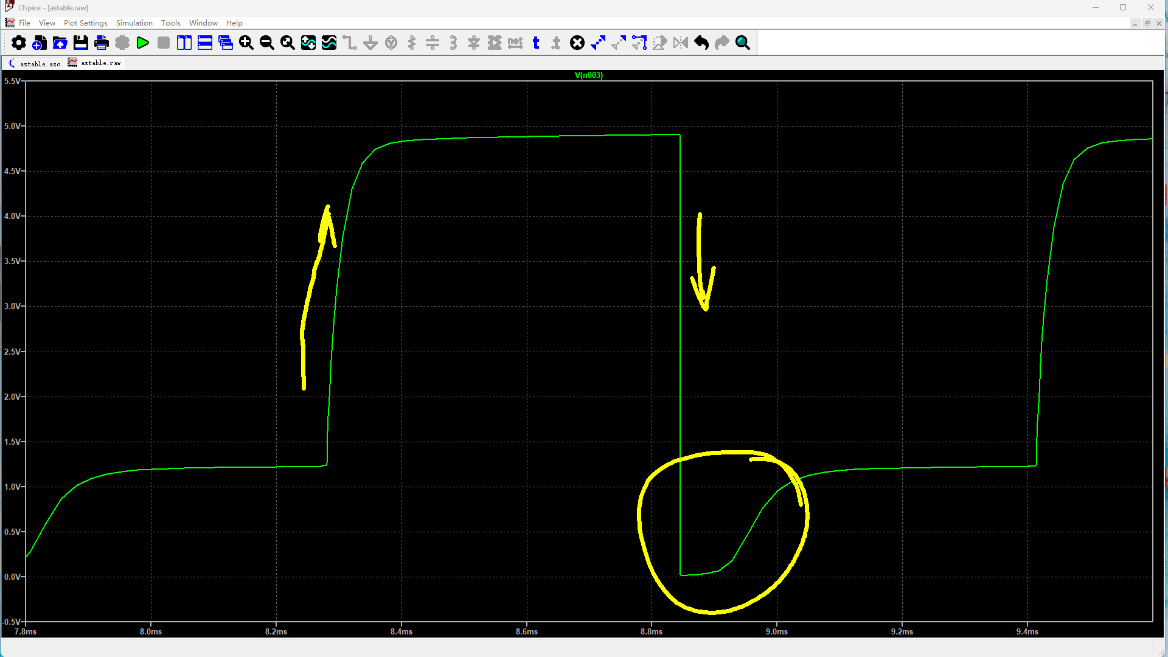Halt the simulation with the stop icon

point(164,43)
